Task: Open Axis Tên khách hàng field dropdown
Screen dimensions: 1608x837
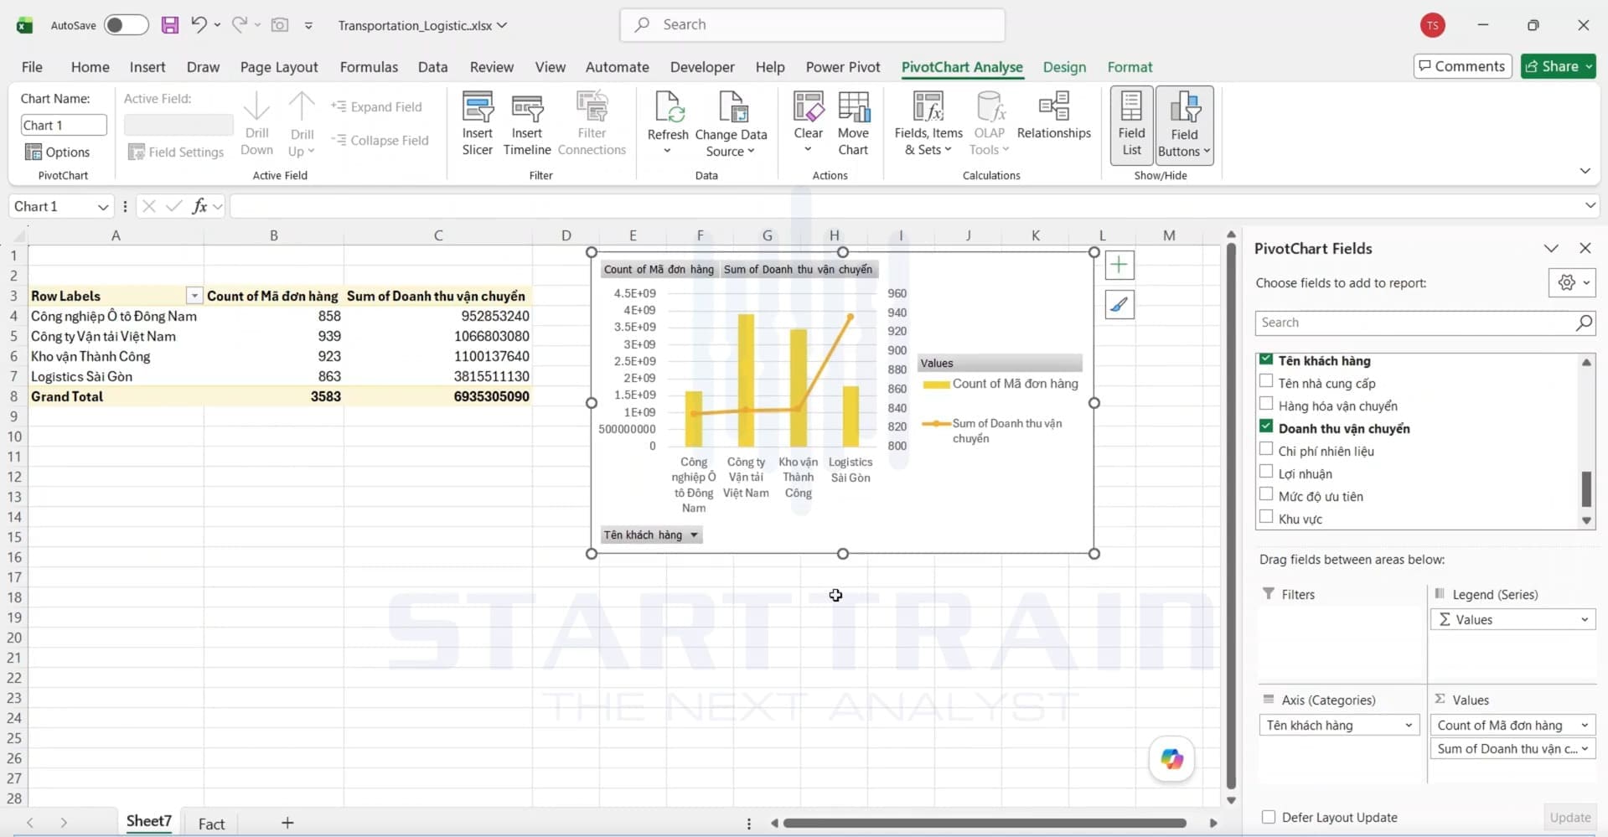Action: coord(1409,726)
